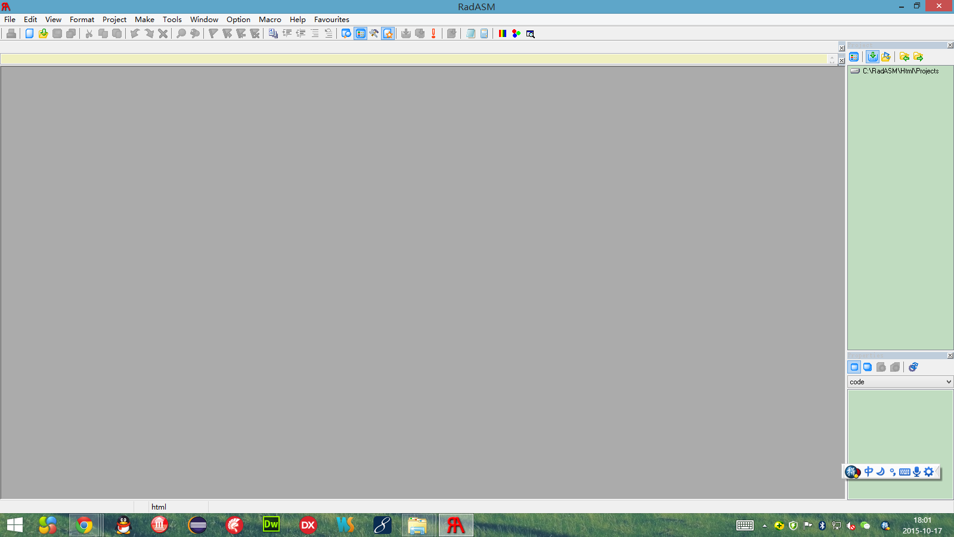This screenshot has height=537, width=954.
Task: Open the Make menu
Action: click(x=144, y=19)
